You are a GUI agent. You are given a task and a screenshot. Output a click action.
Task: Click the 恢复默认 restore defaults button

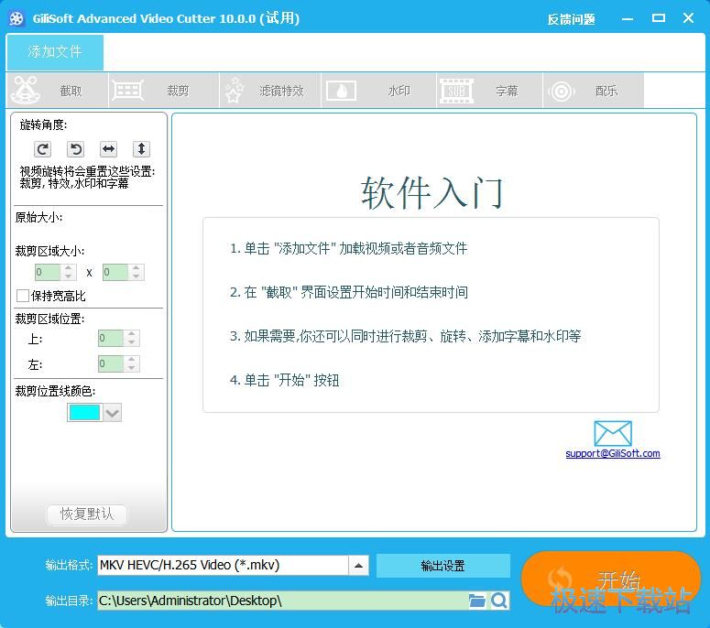tap(87, 514)
